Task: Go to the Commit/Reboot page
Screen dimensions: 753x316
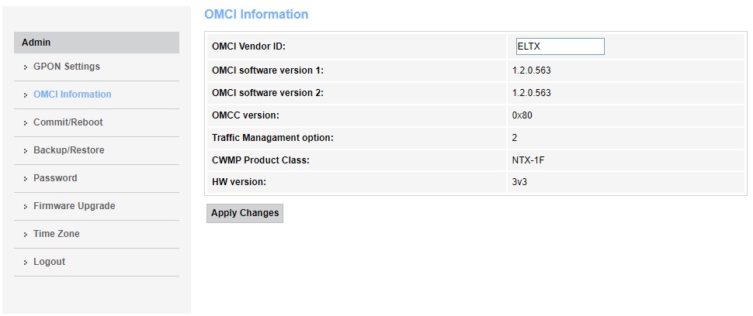Action: [x=68, y=122]
